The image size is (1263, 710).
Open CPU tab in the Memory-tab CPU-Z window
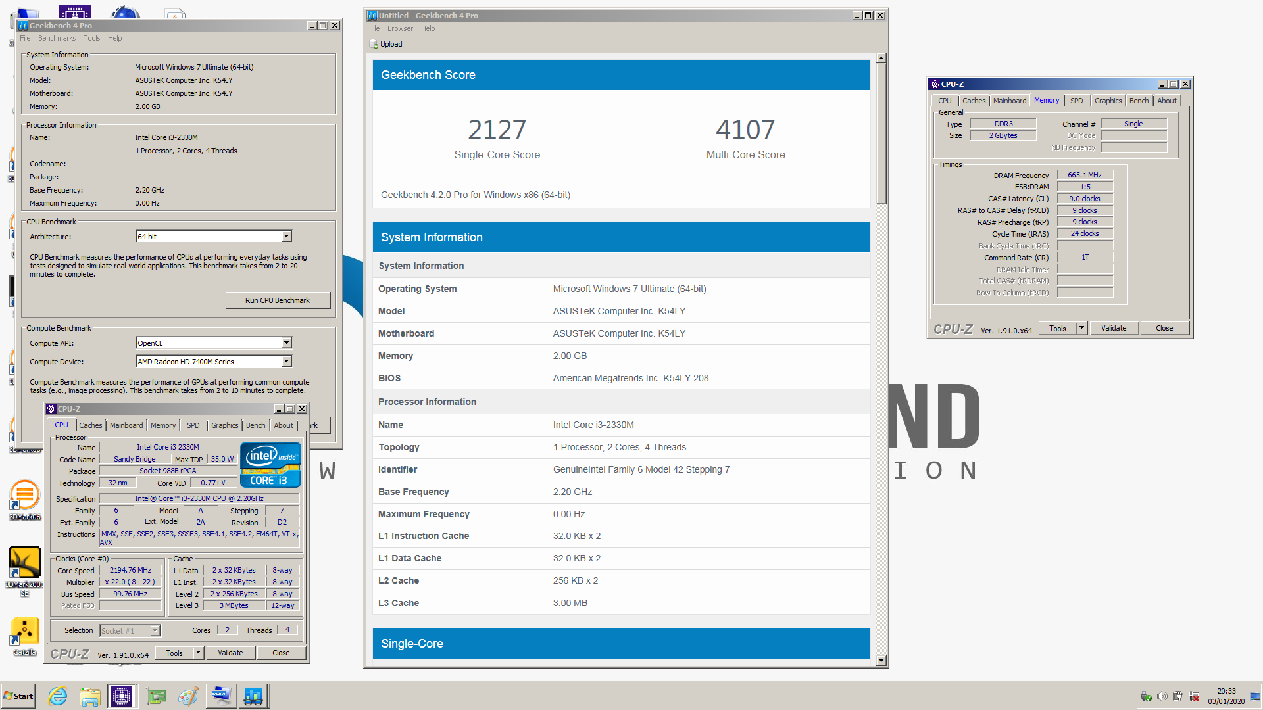pos(945,101)
